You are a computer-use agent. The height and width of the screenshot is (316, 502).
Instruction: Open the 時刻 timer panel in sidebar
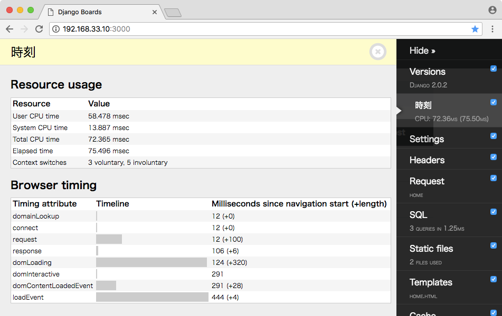(423, 105)
